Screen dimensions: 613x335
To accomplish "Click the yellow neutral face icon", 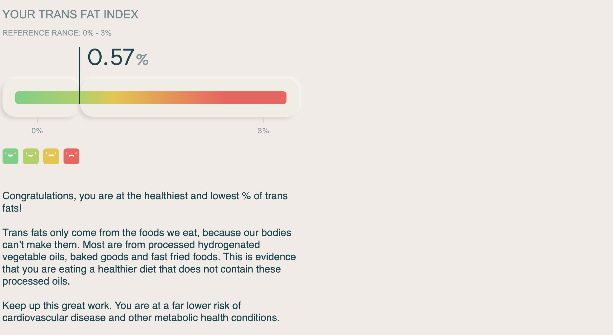I will pyautogui.click(x=51, y=156).
